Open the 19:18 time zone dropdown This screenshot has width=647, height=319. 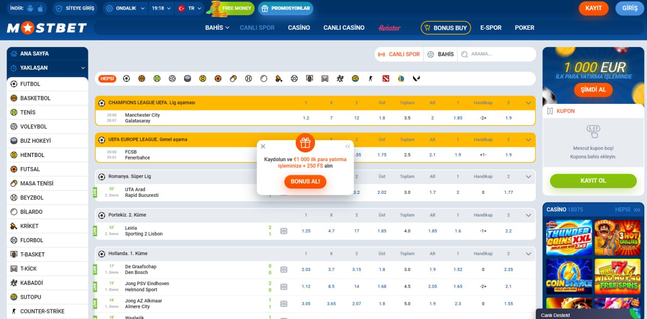[x=161, y=9]
